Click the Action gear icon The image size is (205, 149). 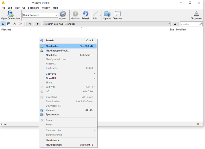click(x=63, y=14)
